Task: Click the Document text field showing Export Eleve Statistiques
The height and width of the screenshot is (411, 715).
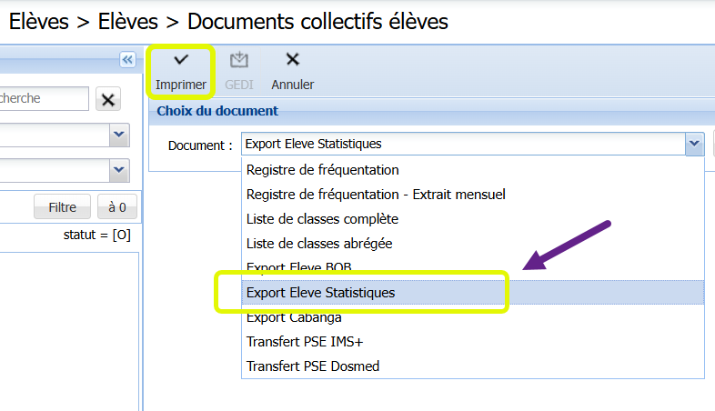Action: tap(463, 144)
